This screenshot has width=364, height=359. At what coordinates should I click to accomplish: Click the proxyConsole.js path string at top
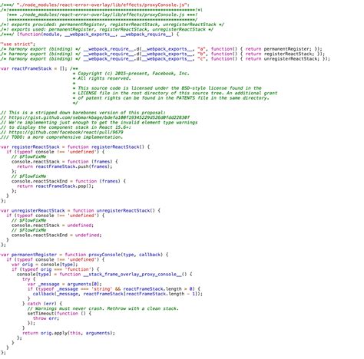pyautogui.click(x=101, y=5)
